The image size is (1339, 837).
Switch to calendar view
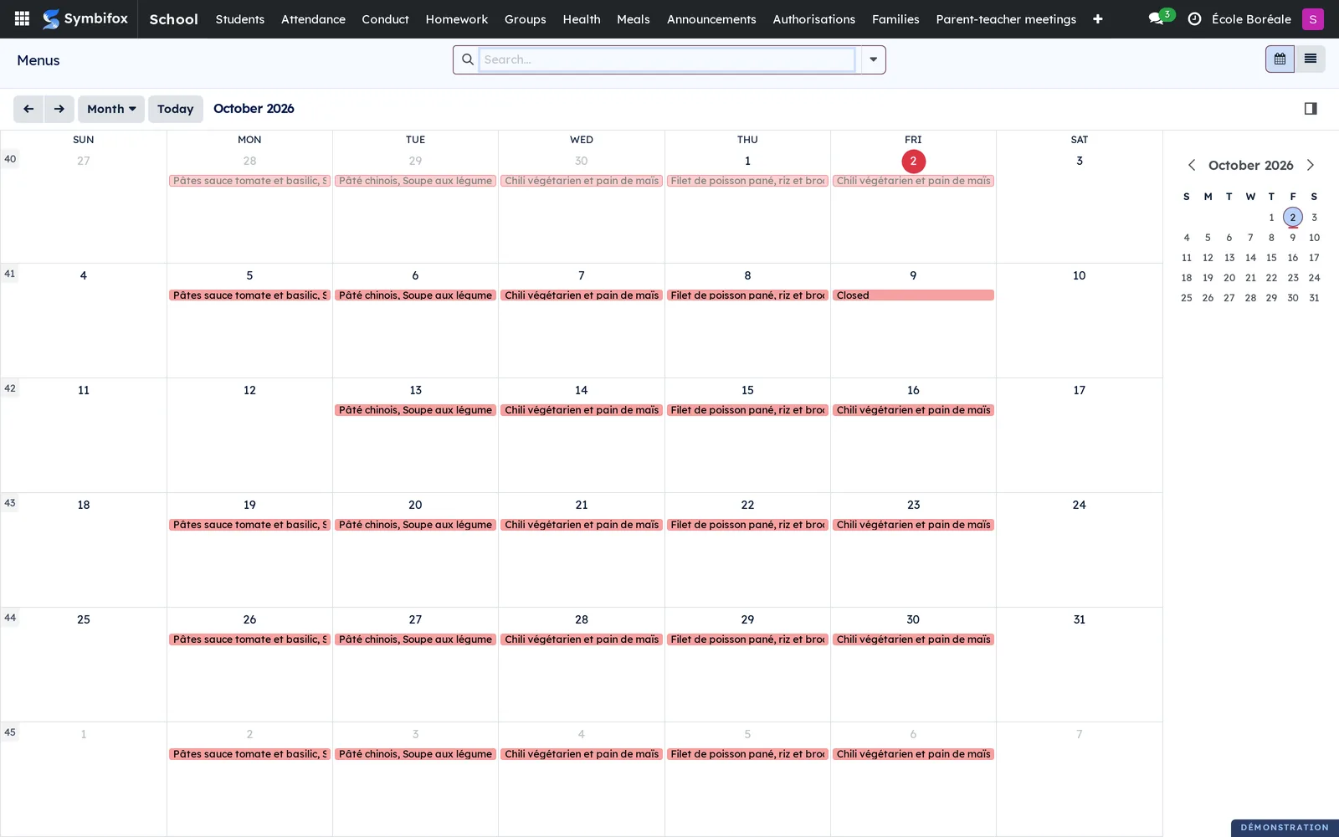click(1280, 59)
